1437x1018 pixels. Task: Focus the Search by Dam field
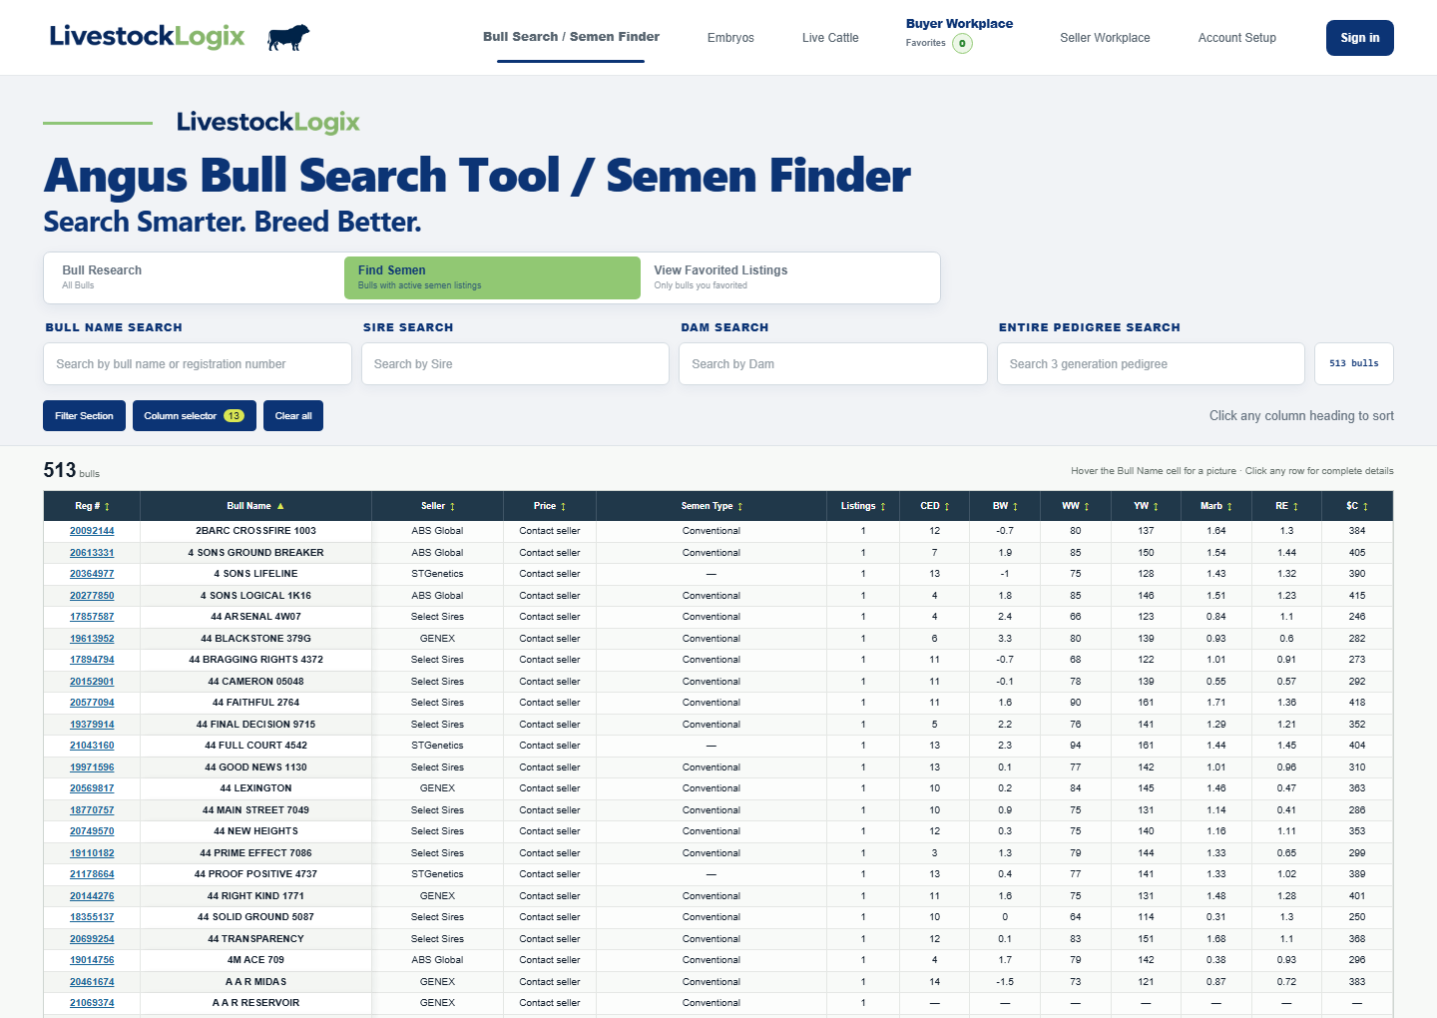pyautogui.click(x=833, y=364)
